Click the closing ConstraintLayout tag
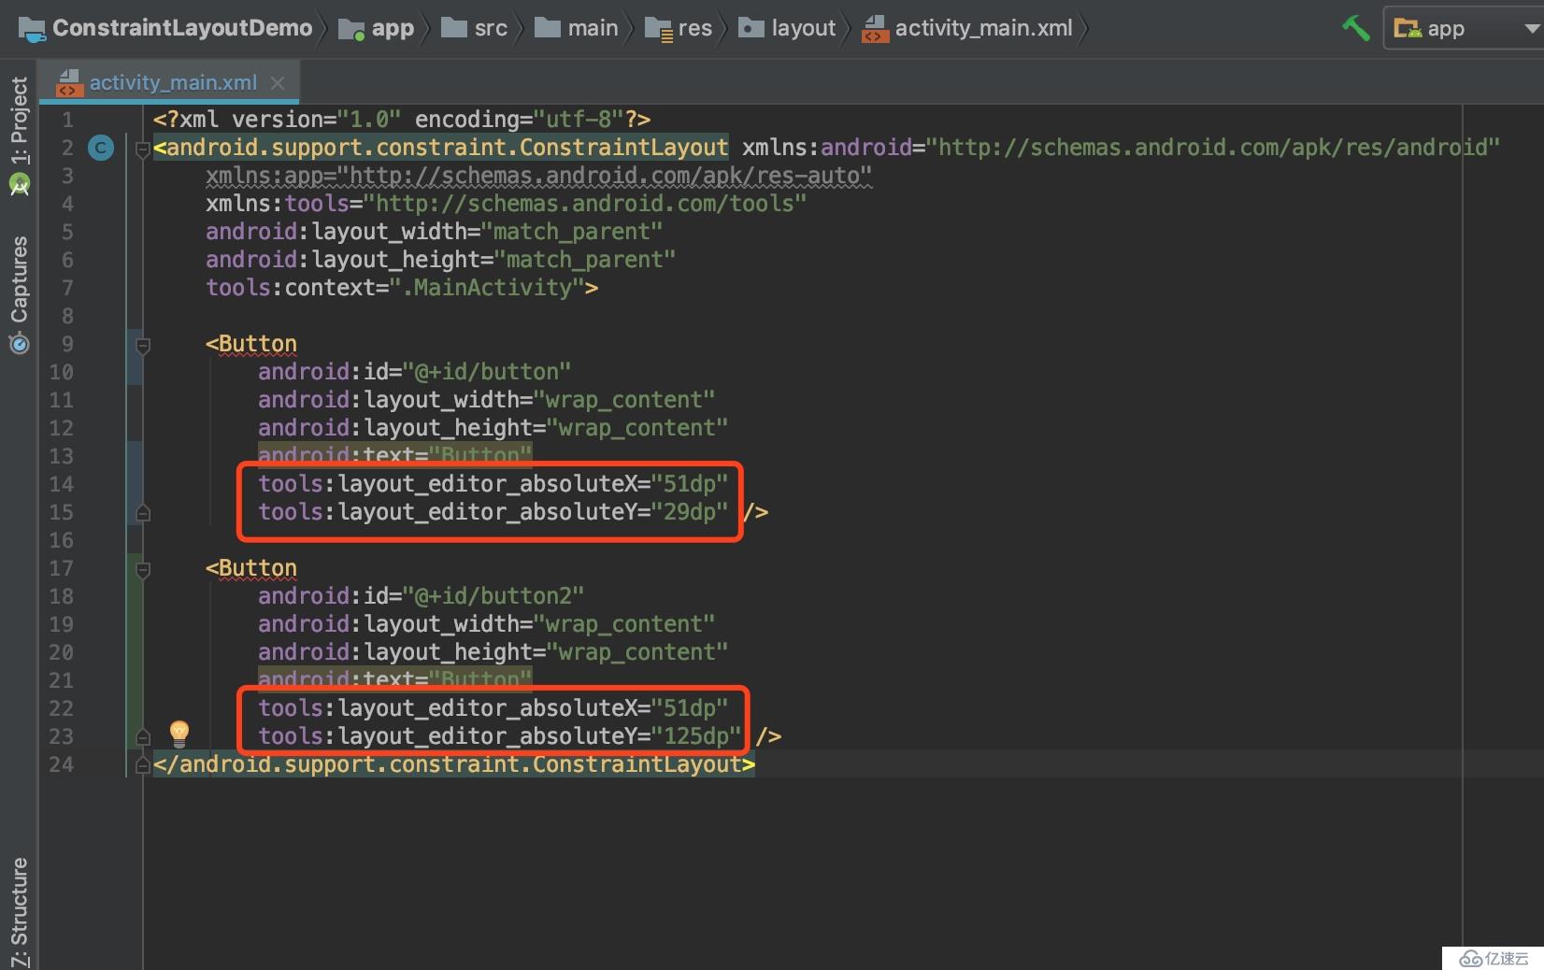 coord(454,764)
